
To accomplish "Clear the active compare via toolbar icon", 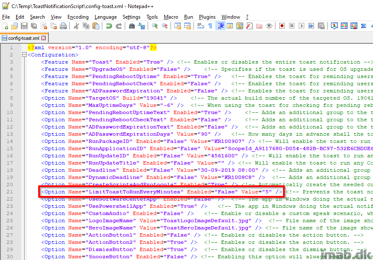I will coord(354,26).
